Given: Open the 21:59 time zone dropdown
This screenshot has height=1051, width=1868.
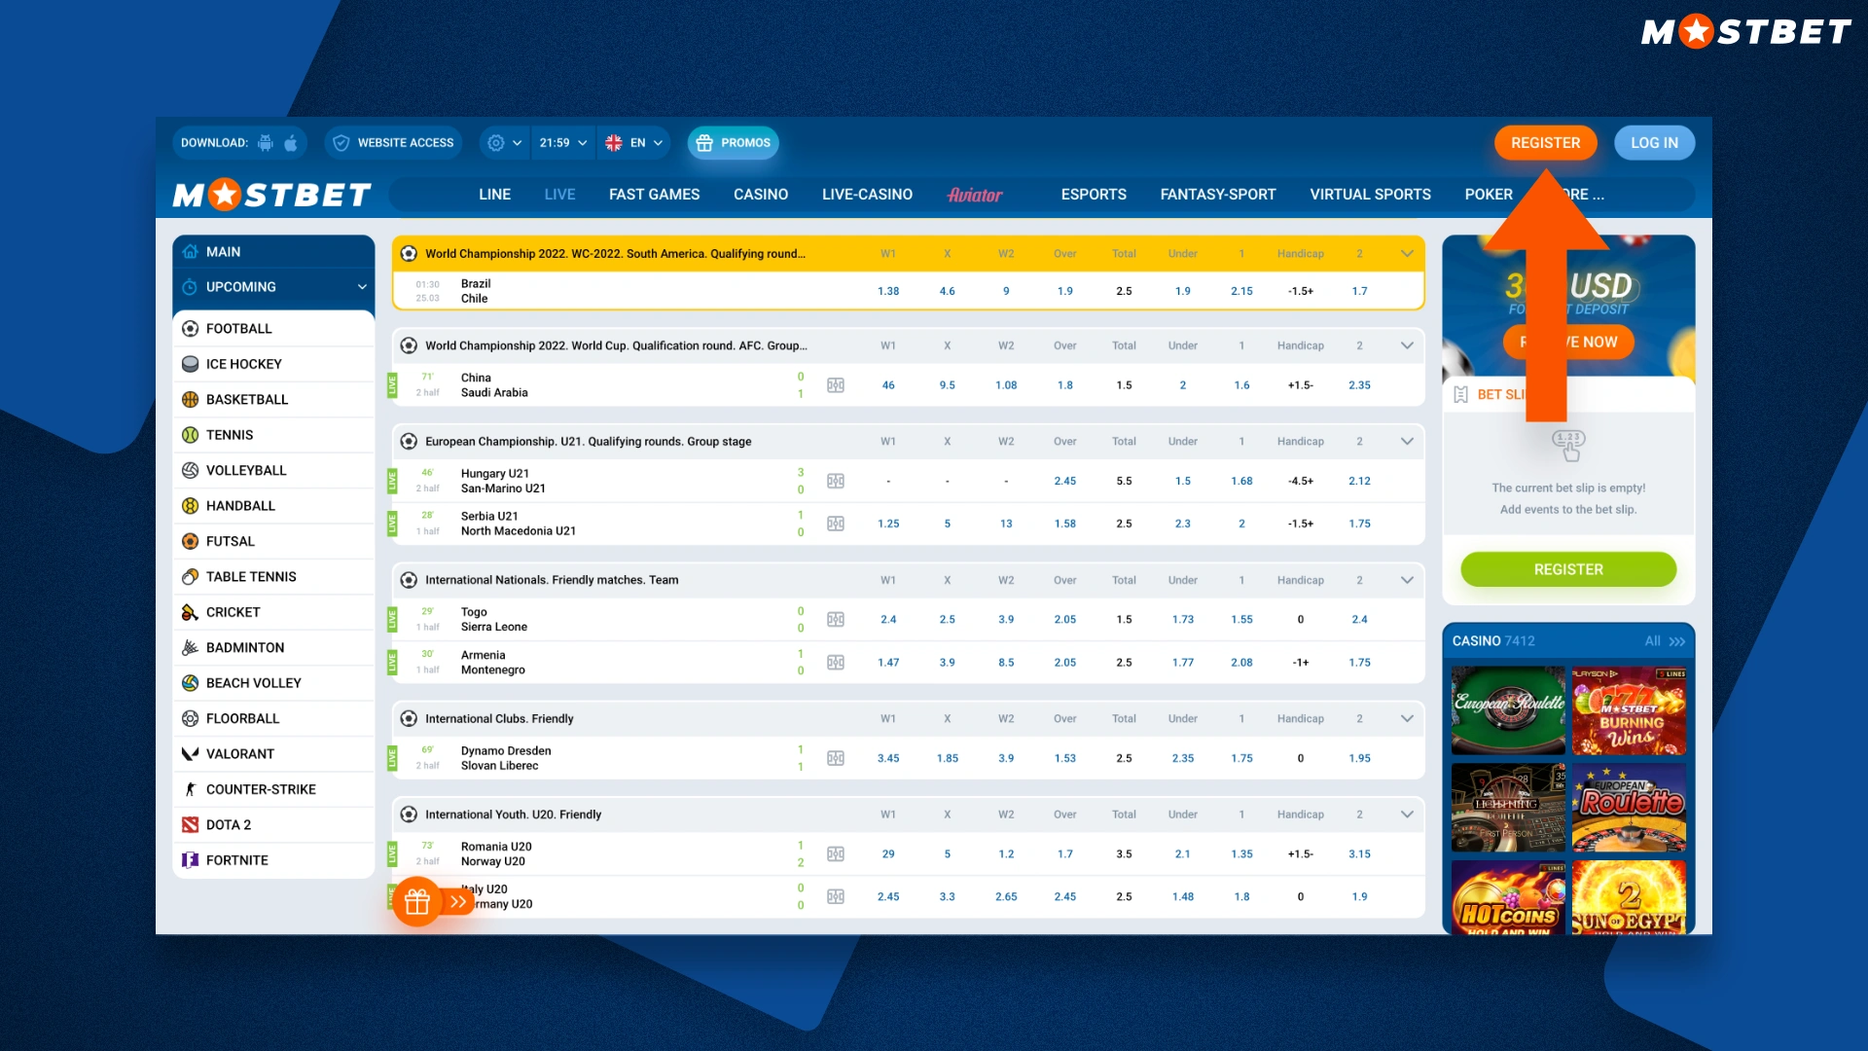Looking at the screenshot, I should point(563,143).
